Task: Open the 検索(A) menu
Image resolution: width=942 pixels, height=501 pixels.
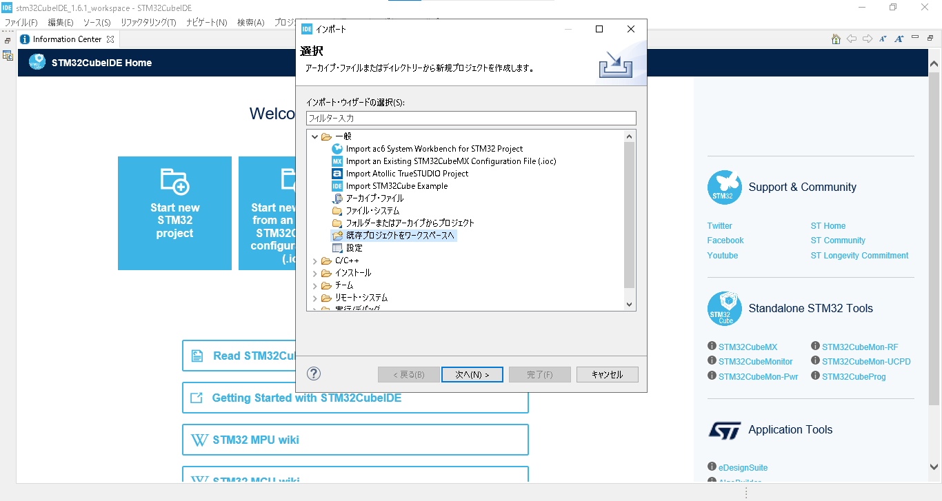Action: point(250,23)
